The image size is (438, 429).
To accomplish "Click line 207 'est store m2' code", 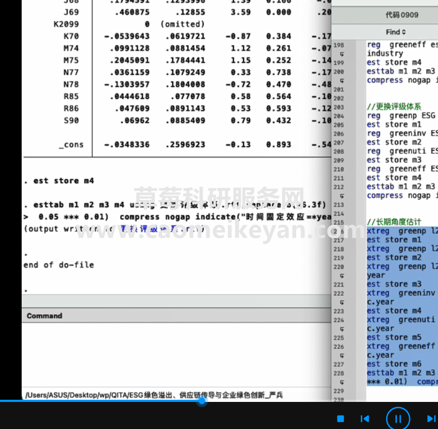I will [x=394, y=142].
